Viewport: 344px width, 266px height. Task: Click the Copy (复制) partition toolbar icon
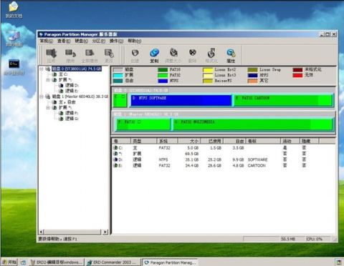coord(154,55)
